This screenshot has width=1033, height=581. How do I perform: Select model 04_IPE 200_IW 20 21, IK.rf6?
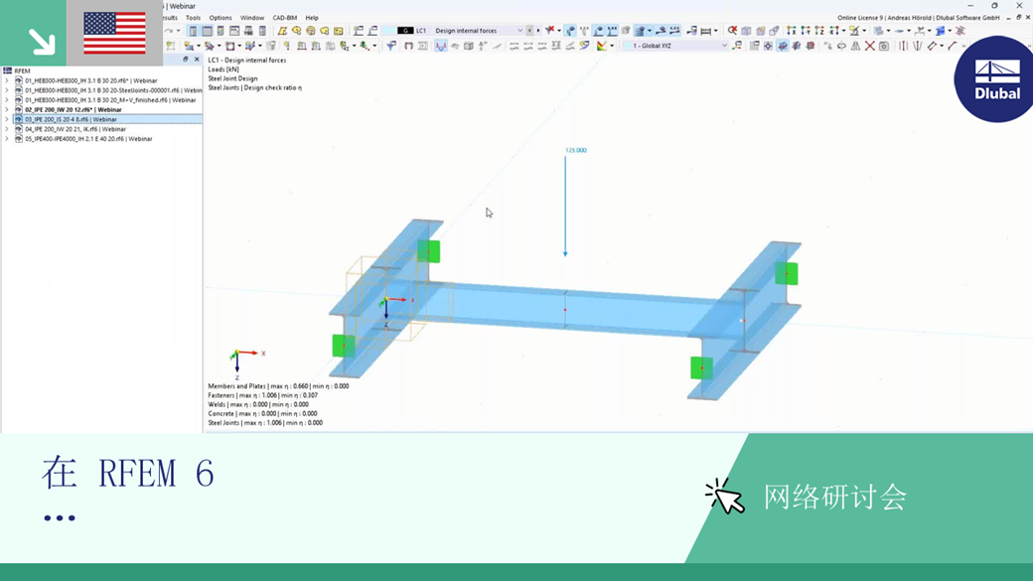pos(75,129)
